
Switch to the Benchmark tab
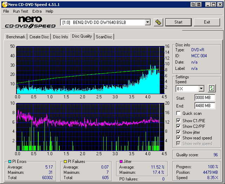pos(16,37)
